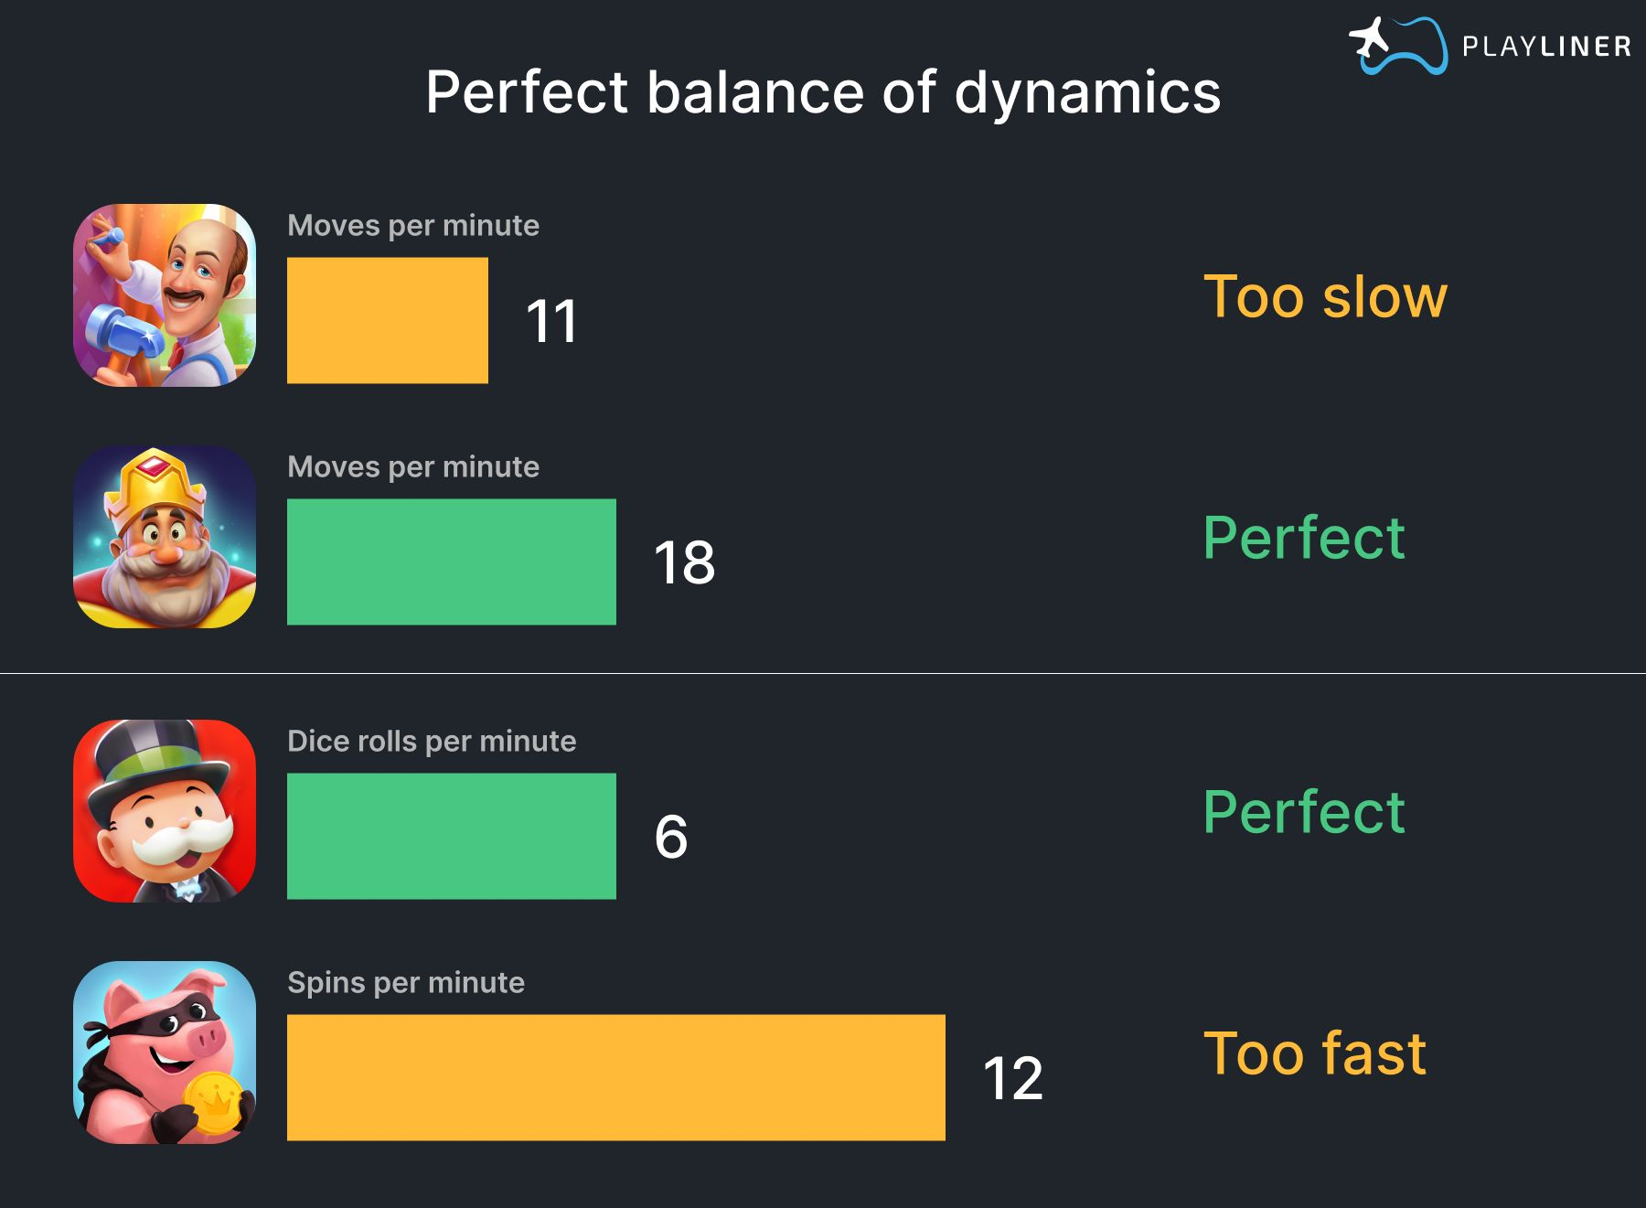This screenshot has height=1208, width=1646.
Task: Click the number 18 value
Action: pos(684,562)
